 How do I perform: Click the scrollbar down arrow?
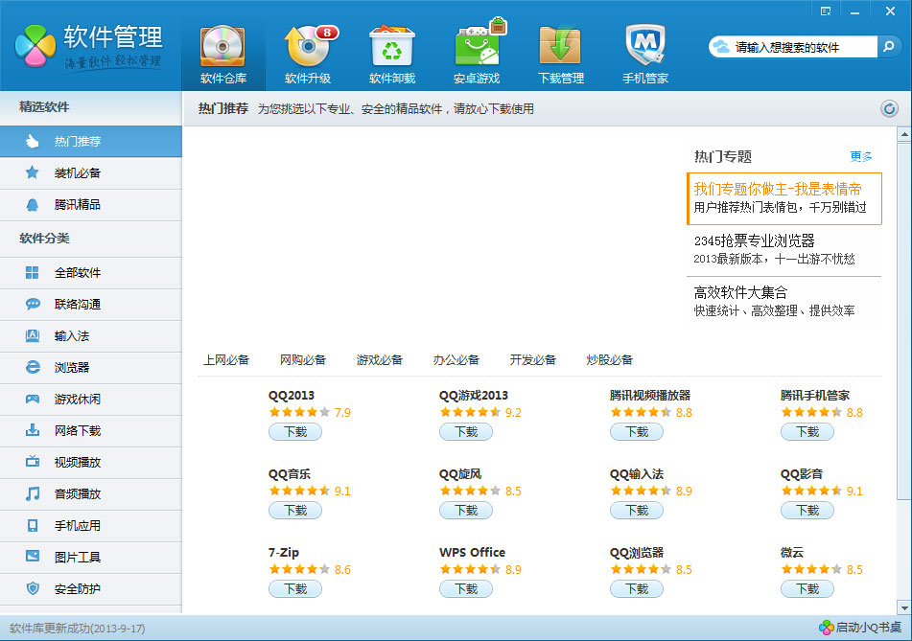[x=904, y=607]
